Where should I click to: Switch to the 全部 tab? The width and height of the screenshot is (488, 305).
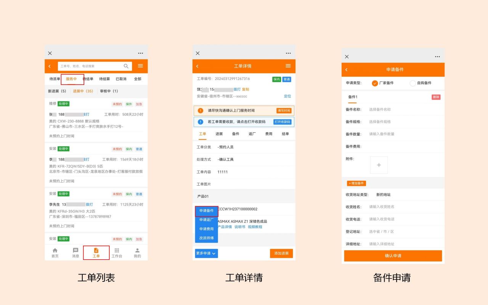(x=138, y=79)
